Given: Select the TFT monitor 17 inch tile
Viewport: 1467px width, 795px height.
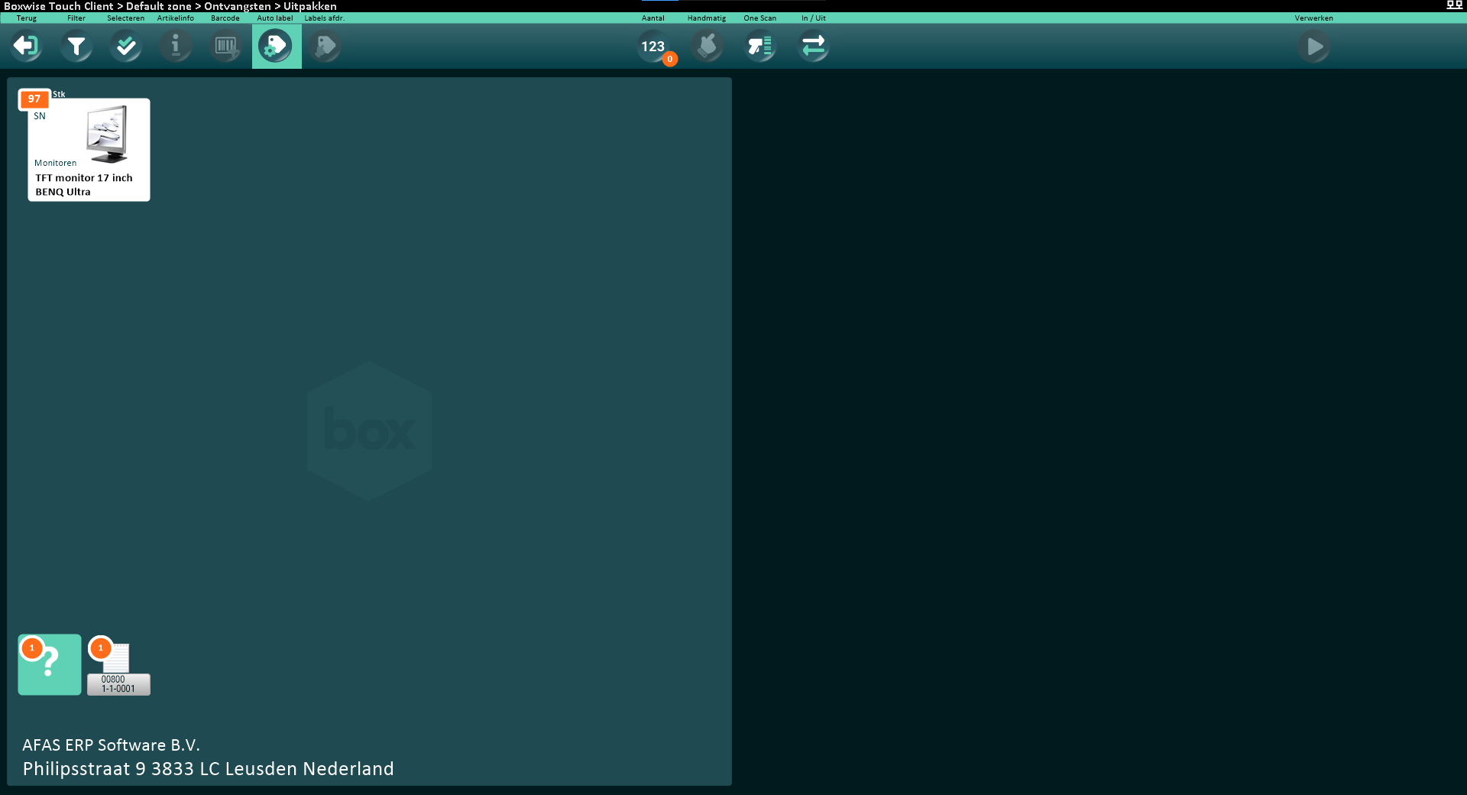Looking at the screenshot, I should coord(89,151).
